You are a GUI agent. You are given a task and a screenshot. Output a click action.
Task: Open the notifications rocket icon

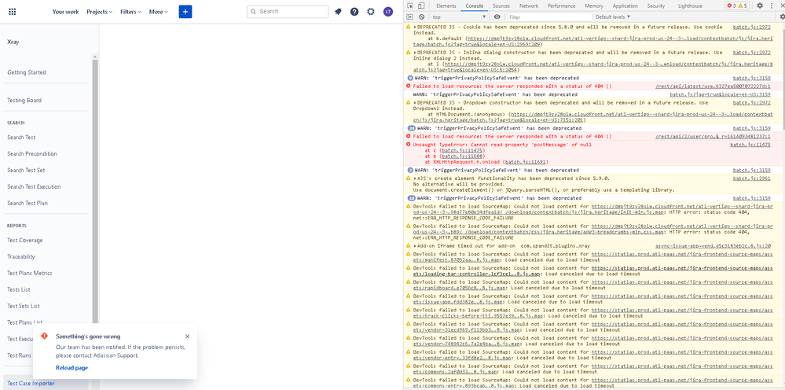tap(339, 12)
